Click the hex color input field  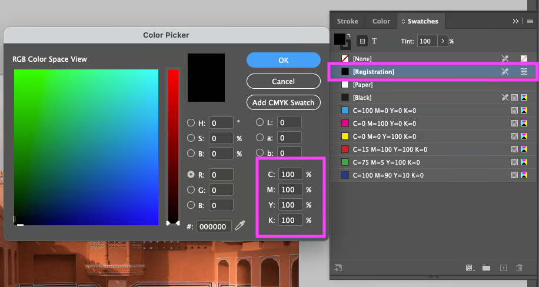point(214,226)
